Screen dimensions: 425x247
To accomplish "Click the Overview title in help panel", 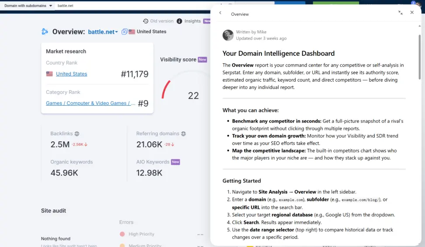I will [x=240, y=14].
